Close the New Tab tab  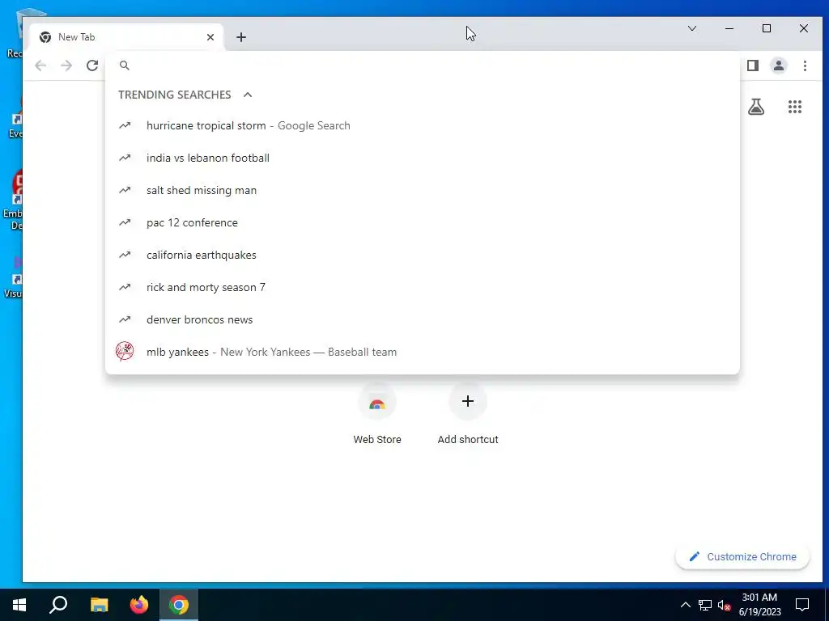click(x=210, y=37)
